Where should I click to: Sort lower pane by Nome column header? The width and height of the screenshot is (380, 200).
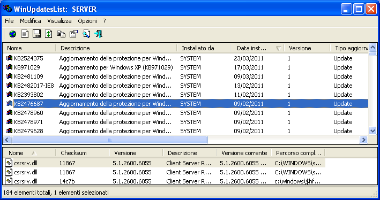click(29, 153)
